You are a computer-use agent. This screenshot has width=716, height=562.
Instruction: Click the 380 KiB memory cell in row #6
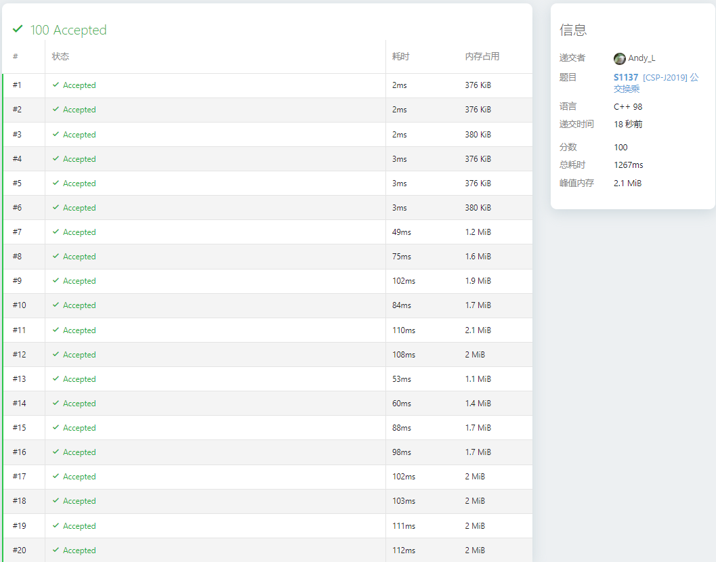point(478,208)
